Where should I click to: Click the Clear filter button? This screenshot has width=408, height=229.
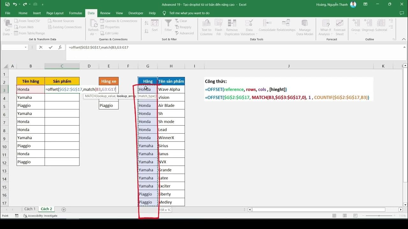181,21
